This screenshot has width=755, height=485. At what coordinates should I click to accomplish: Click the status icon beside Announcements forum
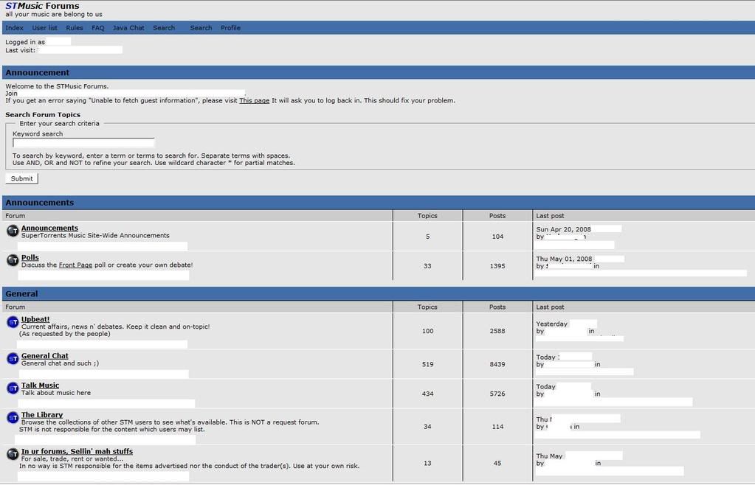[13, 231]
